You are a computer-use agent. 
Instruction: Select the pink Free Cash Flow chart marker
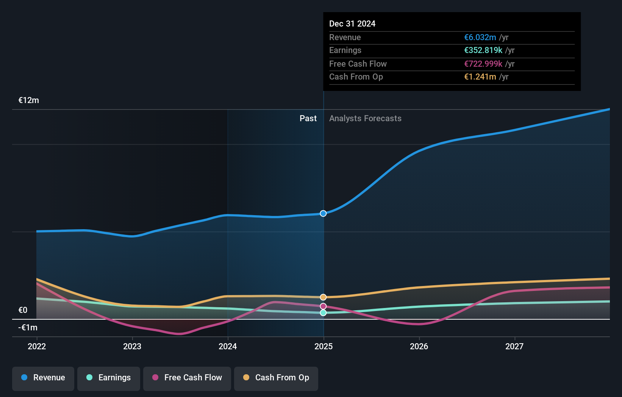(323, 306)
